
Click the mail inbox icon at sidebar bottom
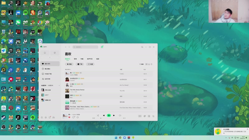54,118
